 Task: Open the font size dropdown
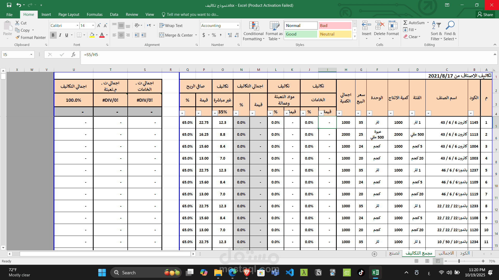pos(93,25)
